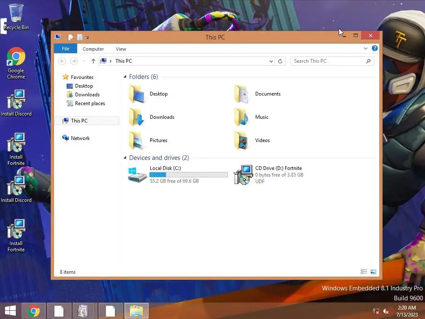Screen dimensions: 425x319
Task: Select Recent places in navigation pane
Action: click(x=85, y=103)
